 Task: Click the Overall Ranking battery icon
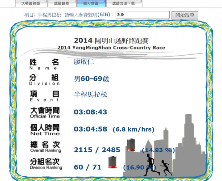(131, 145)
